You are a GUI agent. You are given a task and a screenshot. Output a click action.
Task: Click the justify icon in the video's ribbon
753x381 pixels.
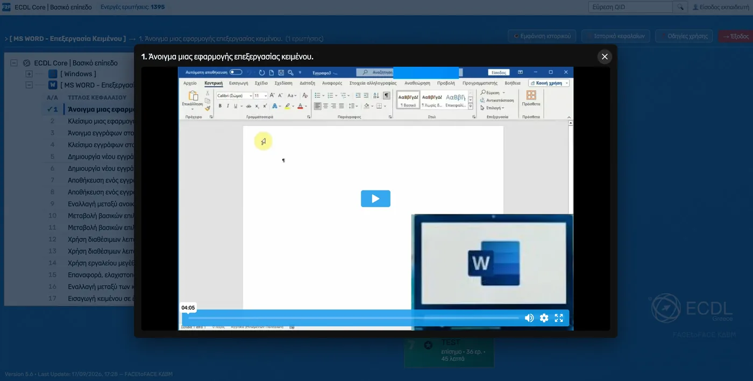point(341,106)
